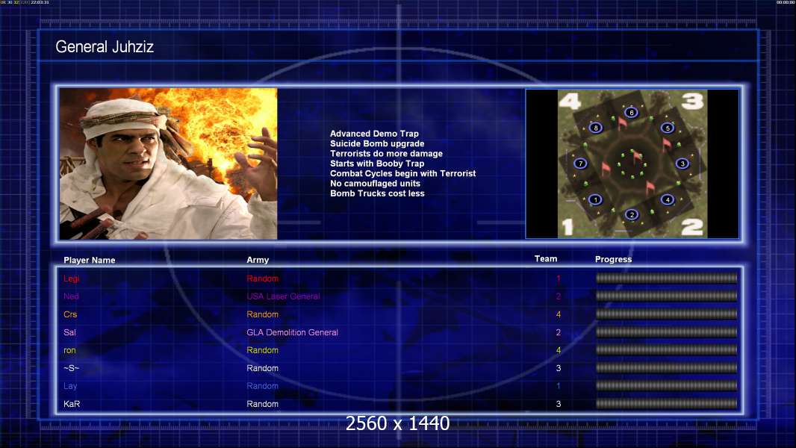Select player Crs in the list
The height and width of the screenshot is (448, 796).
[70, 314]
